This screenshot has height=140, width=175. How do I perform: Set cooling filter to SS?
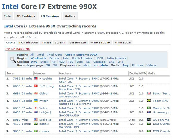pos(88,62)
